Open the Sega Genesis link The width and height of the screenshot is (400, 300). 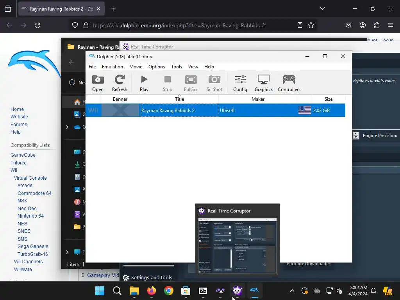click(x=33, y=246)
